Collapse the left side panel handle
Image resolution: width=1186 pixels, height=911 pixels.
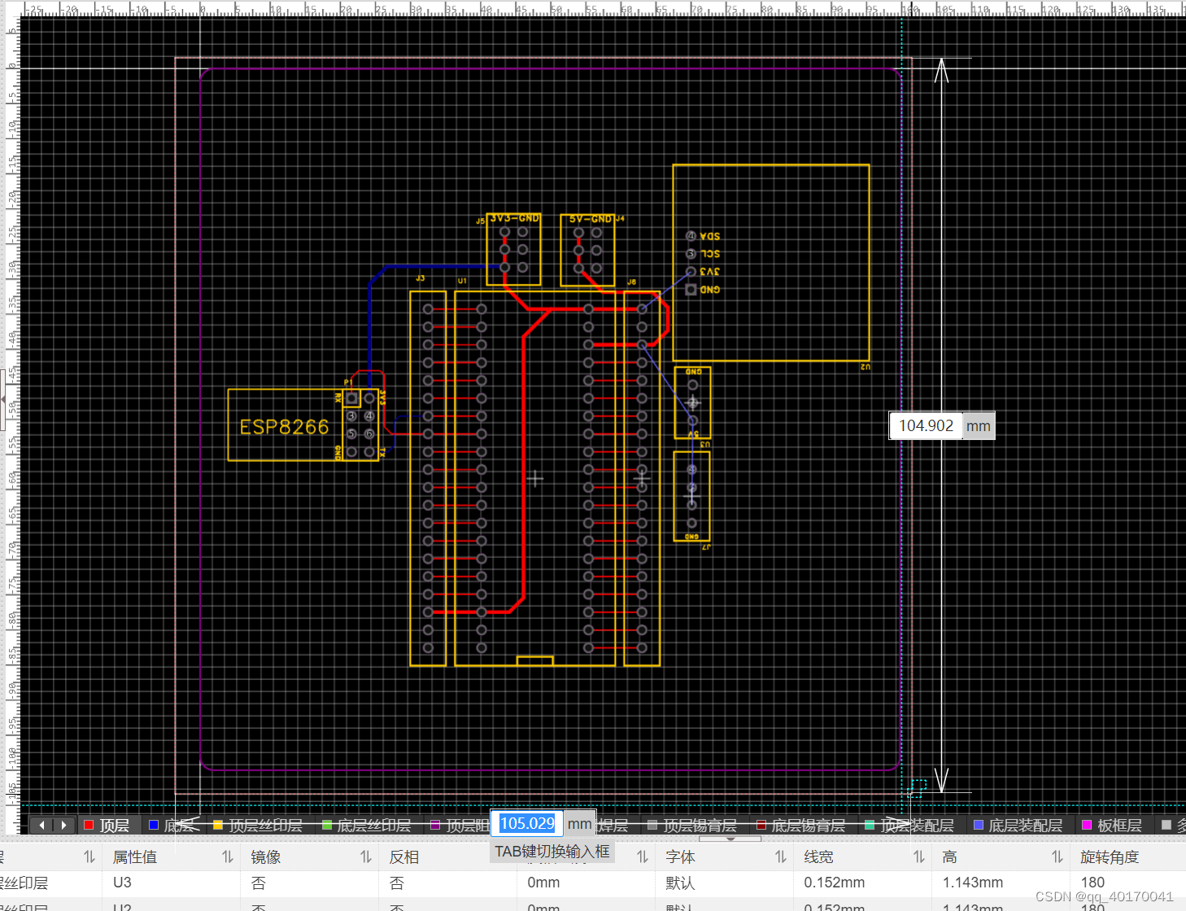[2, 399]
